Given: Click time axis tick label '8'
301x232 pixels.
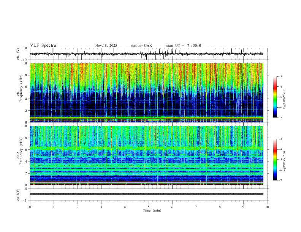Looking at the screenshot, I should pos(220,207).
